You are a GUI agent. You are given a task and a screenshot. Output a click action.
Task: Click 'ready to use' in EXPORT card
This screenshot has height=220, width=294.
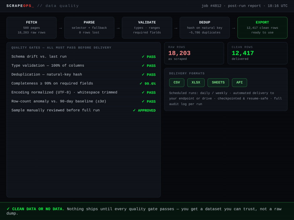click(x=262, y=33)
